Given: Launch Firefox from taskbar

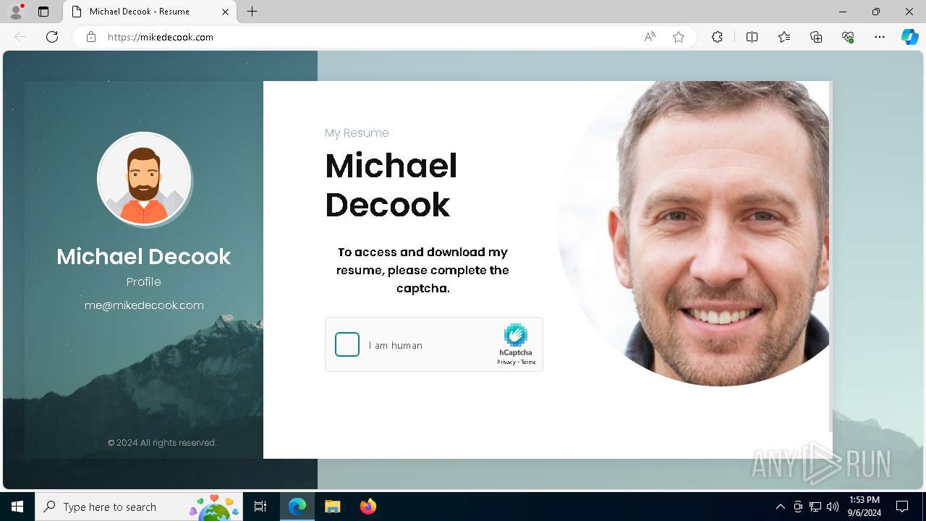Looking at the screenshot, I should (x=368, y=507).
